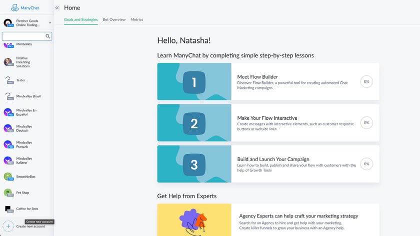The width and height of the screenshot is (420, 236).
Task: Select SmoothieBox account name
Action: tap(25, 177)
